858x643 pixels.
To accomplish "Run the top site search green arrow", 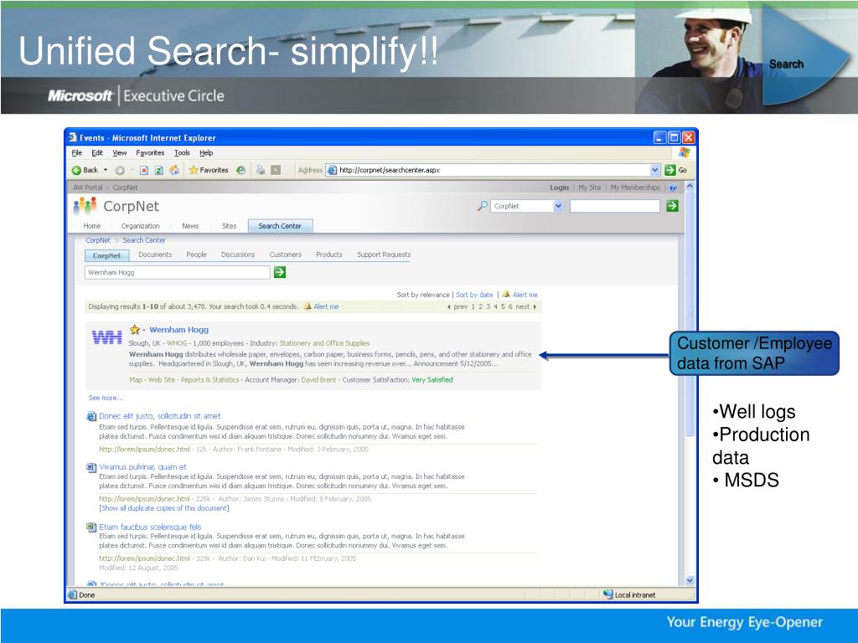I will click(673, 206).
